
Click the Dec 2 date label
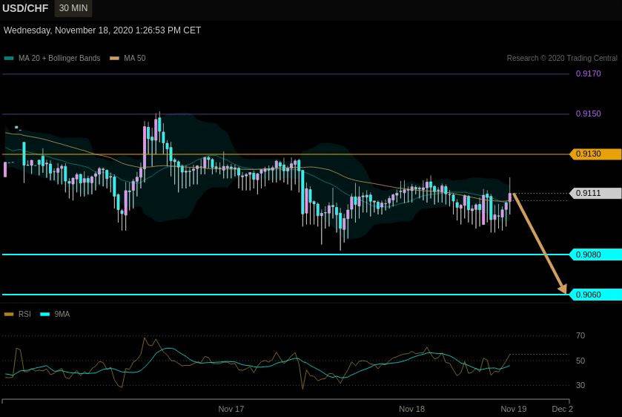562,409
